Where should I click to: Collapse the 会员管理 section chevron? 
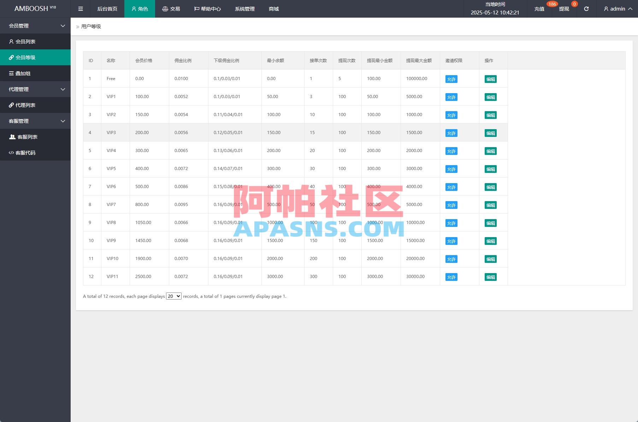(63, 25)
